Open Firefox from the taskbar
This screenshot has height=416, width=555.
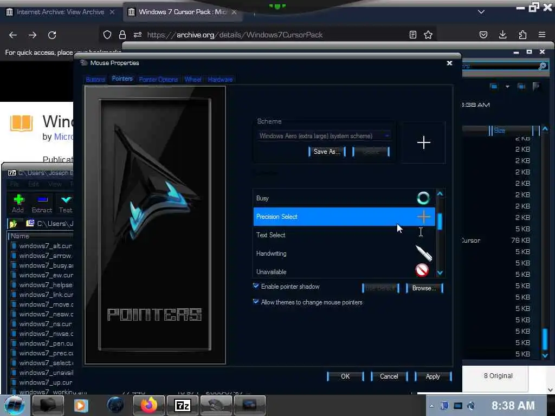coord(149,405)
